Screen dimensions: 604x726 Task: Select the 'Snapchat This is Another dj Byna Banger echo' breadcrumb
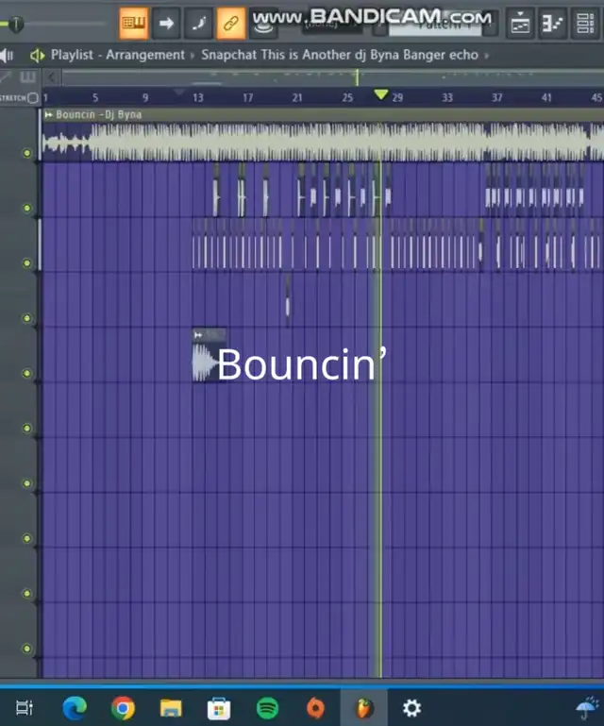[x=340, y=56]
